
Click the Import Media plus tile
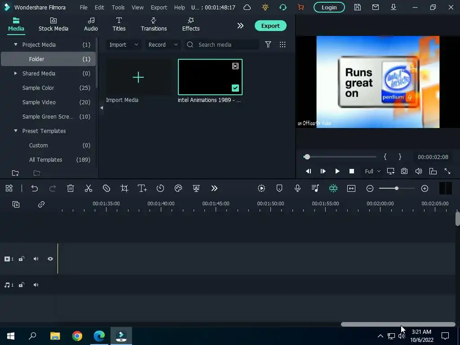pyautogui.click(x=138, y=77)
